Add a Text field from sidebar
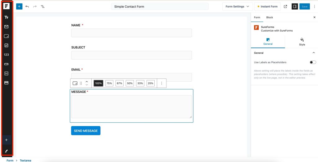318x162 pixels. [6, 17]
